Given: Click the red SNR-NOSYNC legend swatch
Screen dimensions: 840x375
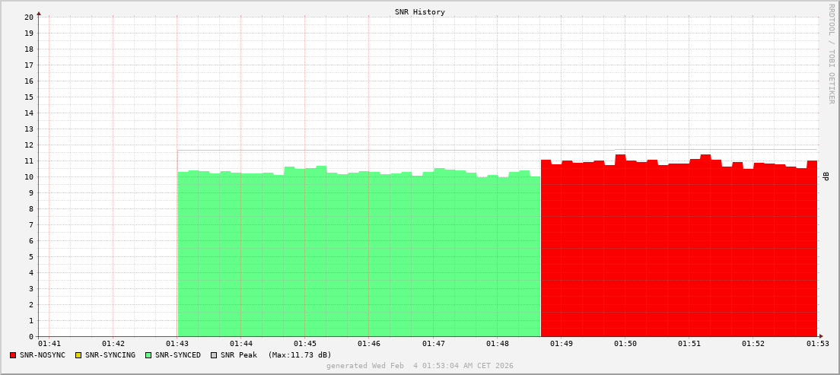Looking at the screenshot, I should pos(13,355).
